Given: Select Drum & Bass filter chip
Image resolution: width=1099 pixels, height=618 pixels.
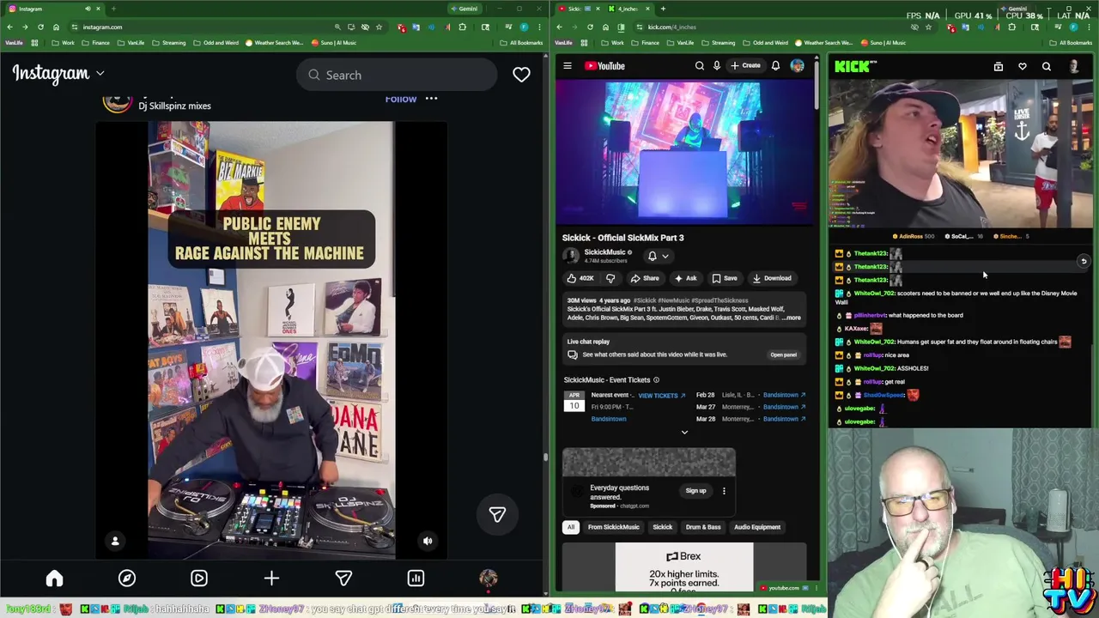Looking at the screenshot, I should pyautogui.click(x=703, y=527).
